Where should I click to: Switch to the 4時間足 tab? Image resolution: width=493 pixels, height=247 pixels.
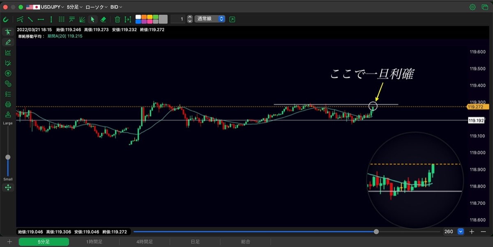point(145,242)
